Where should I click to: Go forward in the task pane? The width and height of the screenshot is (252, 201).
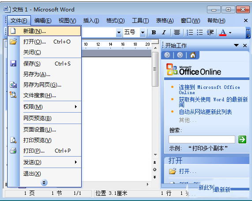click(180, 55)
